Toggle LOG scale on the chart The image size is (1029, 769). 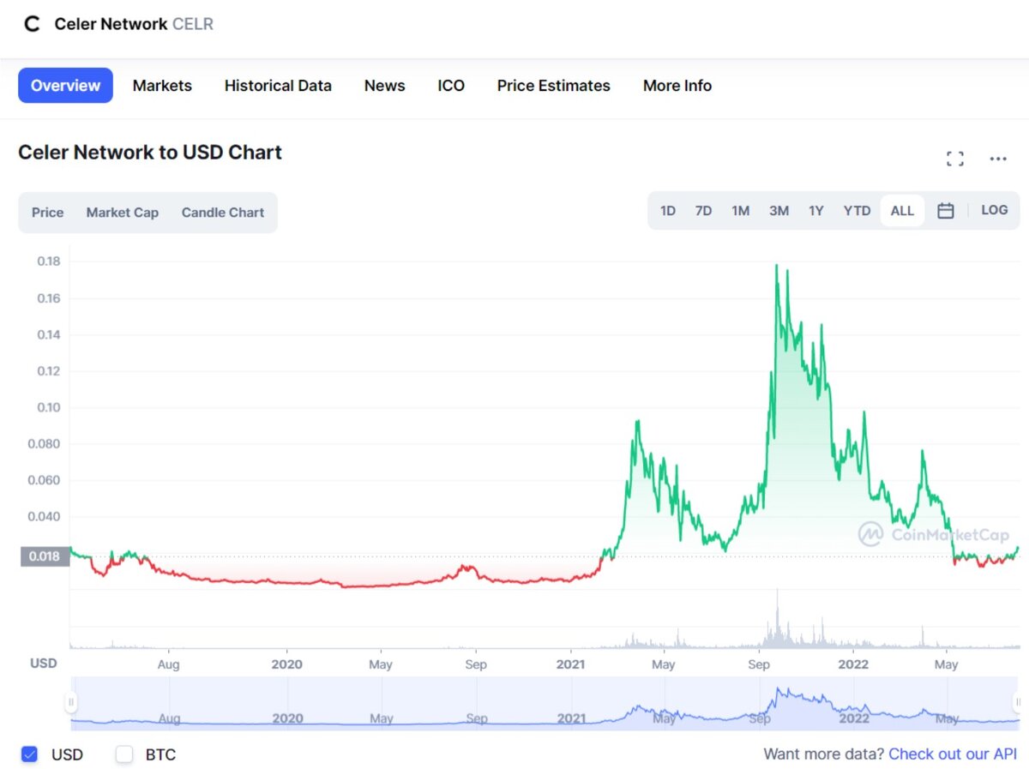[x=995, y=210]
